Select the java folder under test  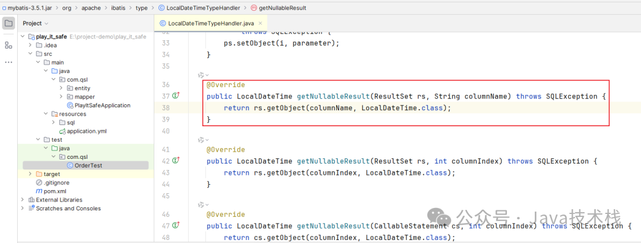(x=64, y=148)
